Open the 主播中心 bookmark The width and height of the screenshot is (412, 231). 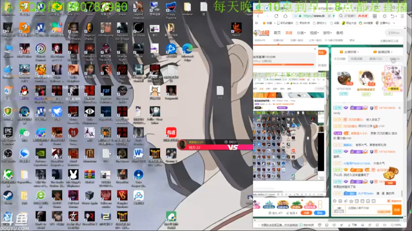coord(383,23)
